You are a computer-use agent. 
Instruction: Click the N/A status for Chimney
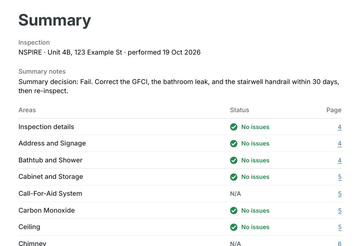click(235, 243)
